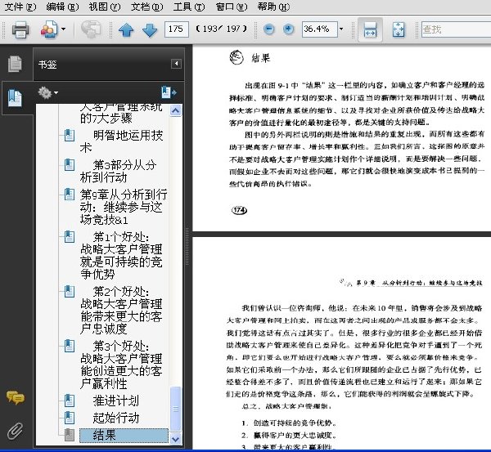Click bookmark icon beside 第3部分从分析到行动
This screenshot has width=491, height=452.
[x=70, y=165]
